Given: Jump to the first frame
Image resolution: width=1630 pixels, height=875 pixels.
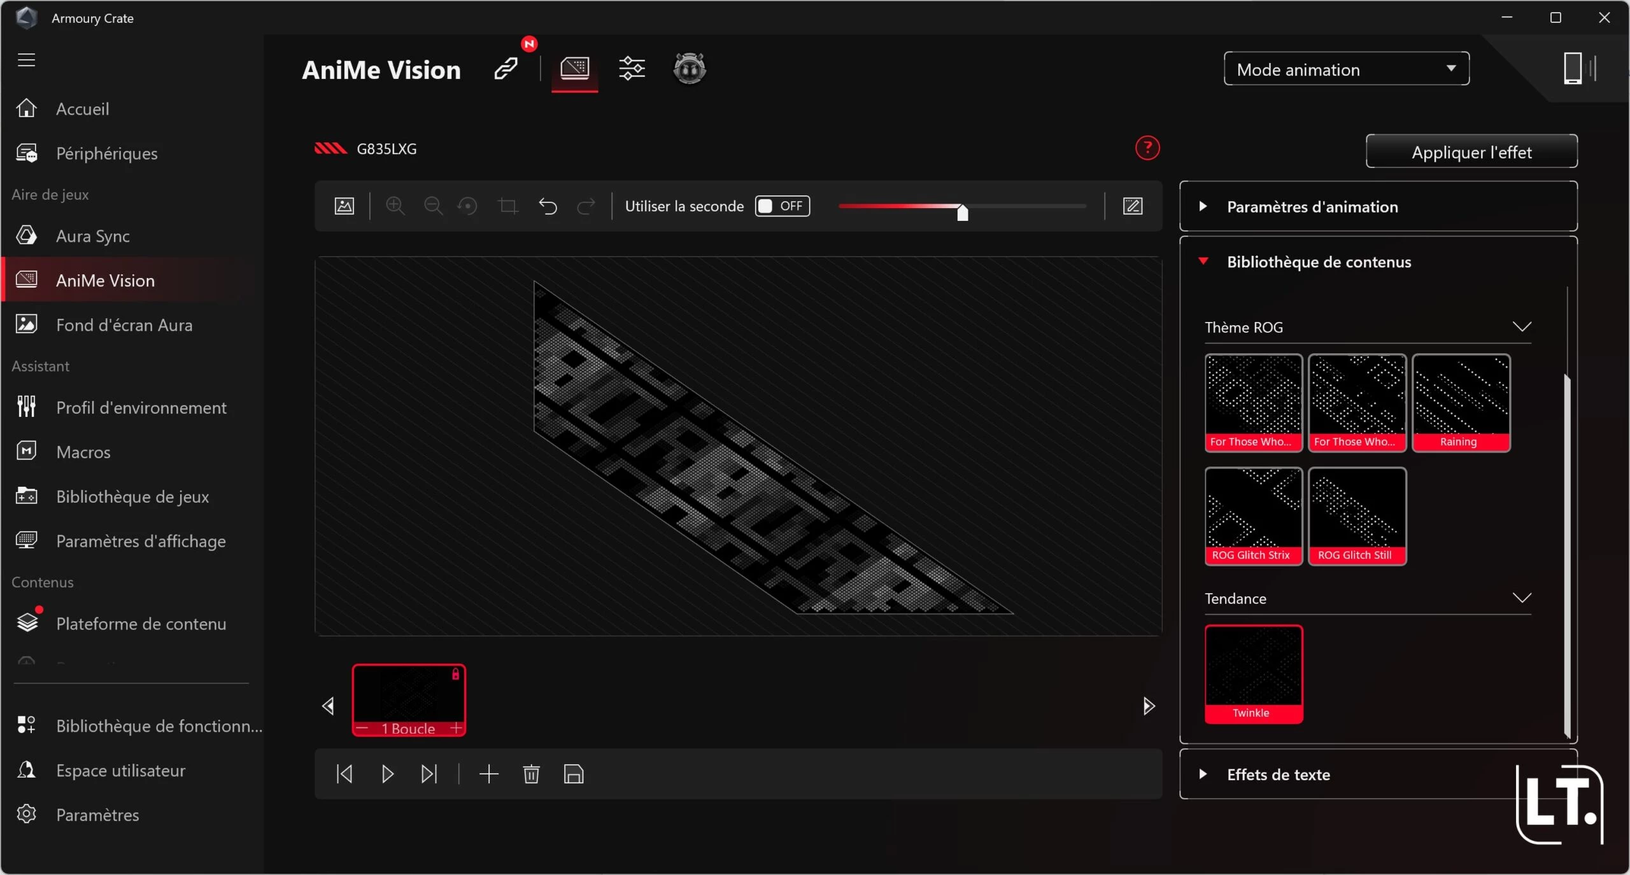Looking at the screenshot, I should click(344, 774).
